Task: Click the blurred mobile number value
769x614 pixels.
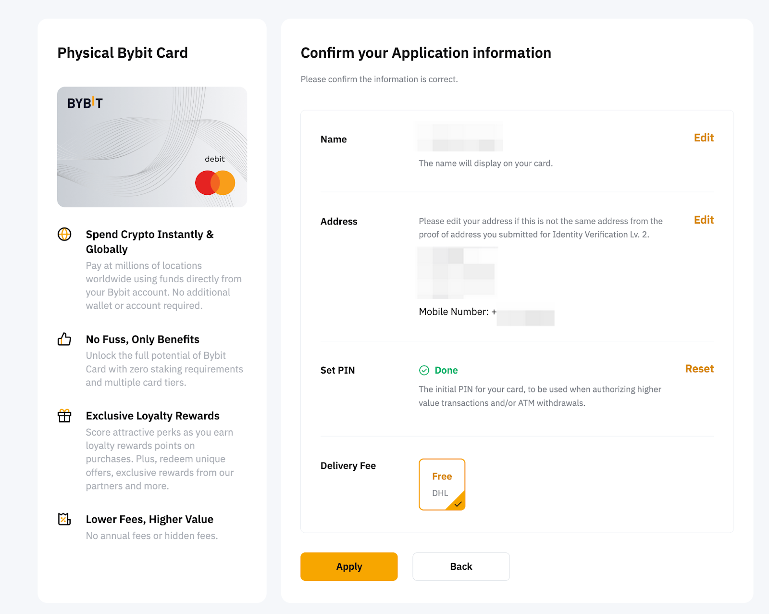Action: (525, 318)
